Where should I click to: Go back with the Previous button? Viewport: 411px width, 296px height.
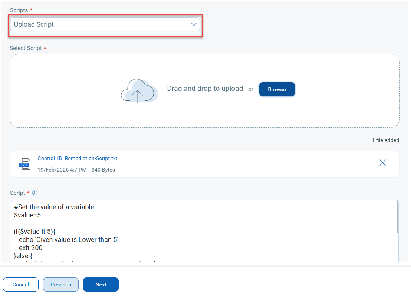pyautogui.click(x=61, y=285)
